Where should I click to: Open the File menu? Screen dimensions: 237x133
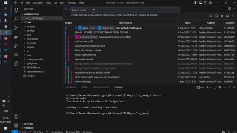click(21, 3)
